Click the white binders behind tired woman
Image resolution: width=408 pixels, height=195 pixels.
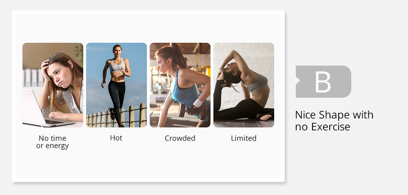point(33,77)
